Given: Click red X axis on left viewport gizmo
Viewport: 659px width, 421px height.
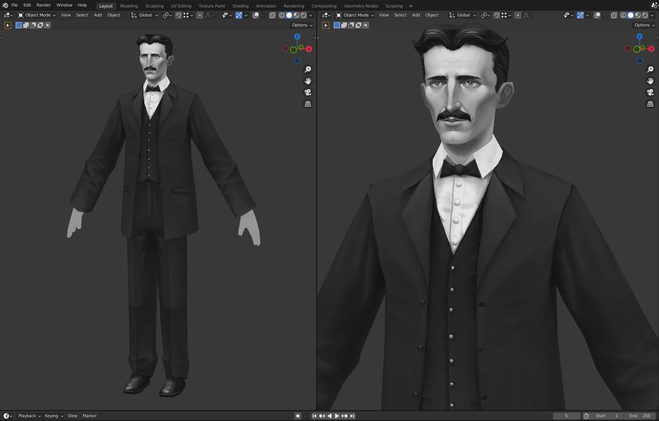Looking at the screenshot, I should pyautogui.click(x=309, y=49).
